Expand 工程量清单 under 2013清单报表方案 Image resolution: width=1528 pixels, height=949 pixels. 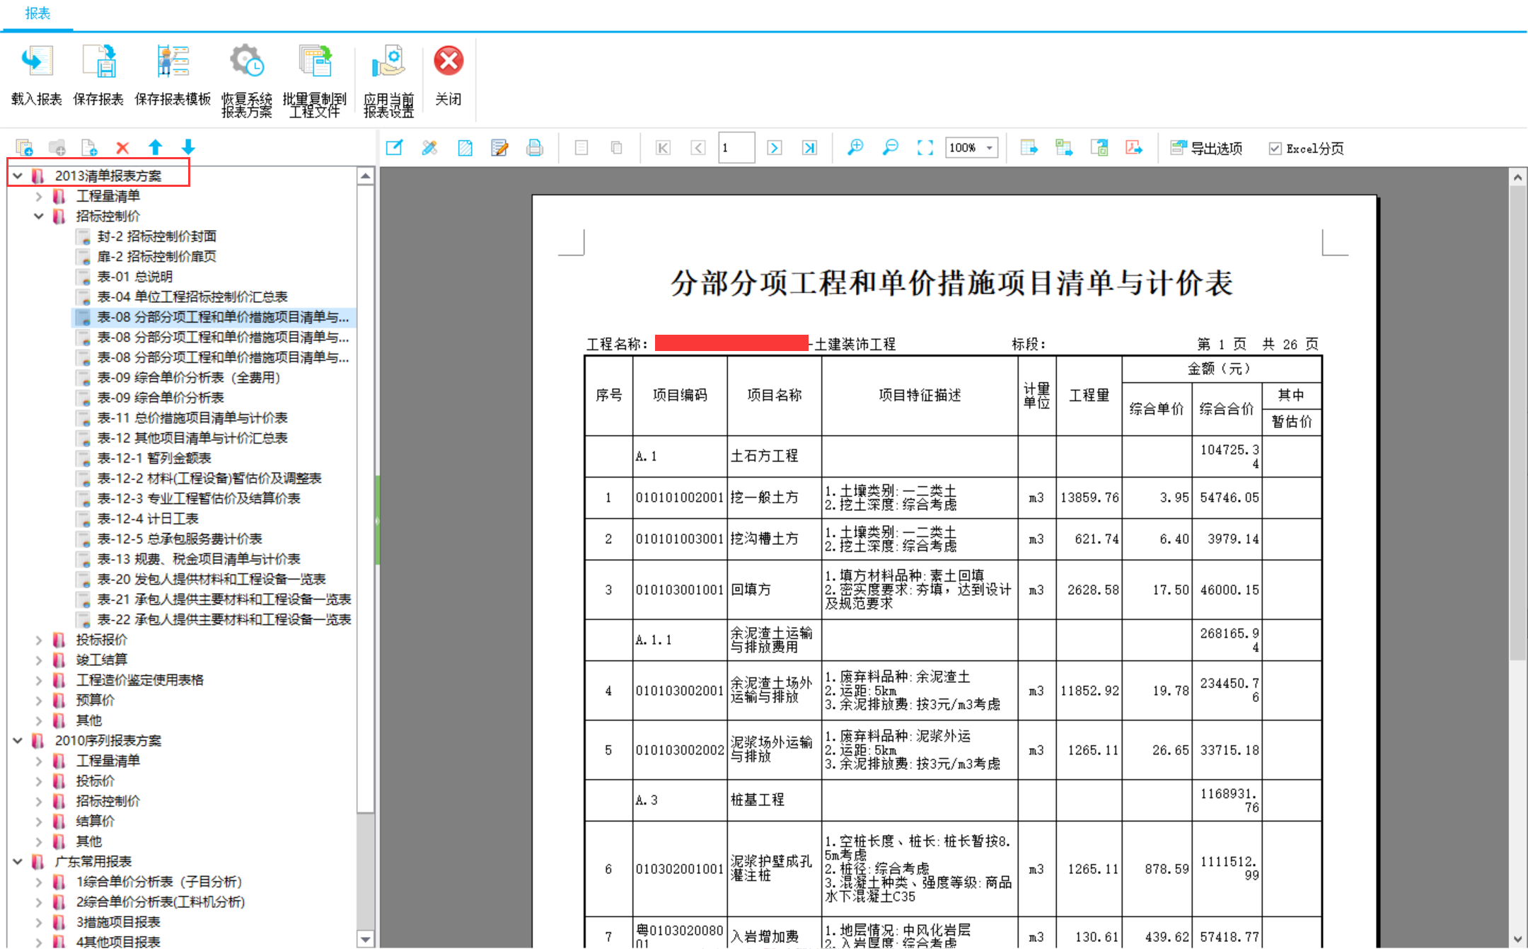[x=39, y=196]
